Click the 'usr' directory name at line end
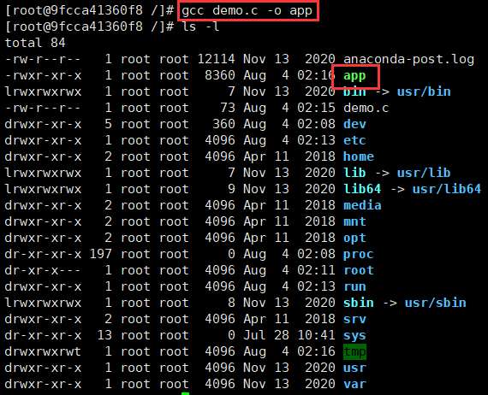 coord(354,368)
